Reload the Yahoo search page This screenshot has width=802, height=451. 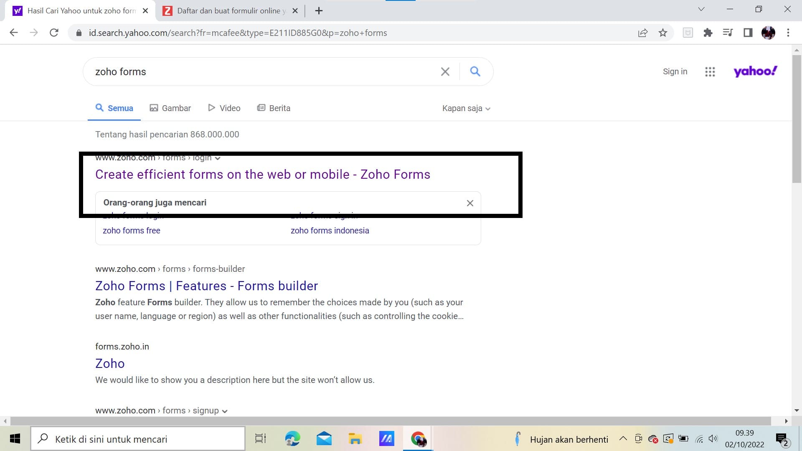point(54,33)
